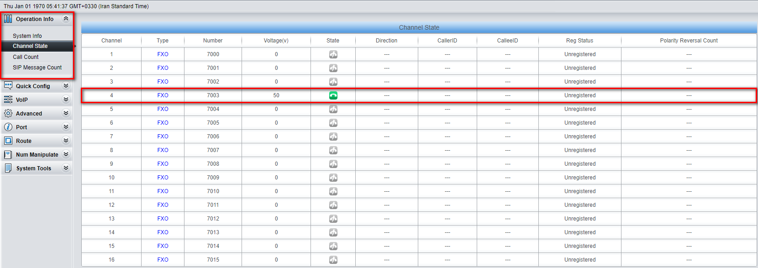Click the Operation Info sidebar icon
The image size is (758, 268).
(8, 19)
